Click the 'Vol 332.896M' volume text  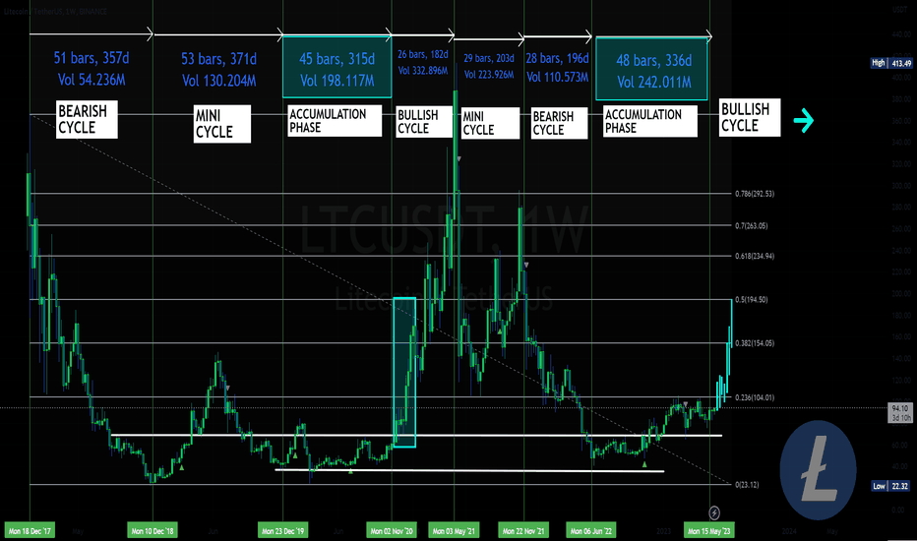(x=423, y=71)
